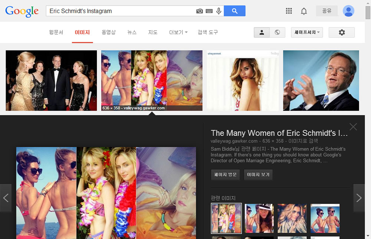The width and height of the screenshot is (371, 239).
Task: Open the valleywag.gawker.com source link
Action: coord(234,141)
